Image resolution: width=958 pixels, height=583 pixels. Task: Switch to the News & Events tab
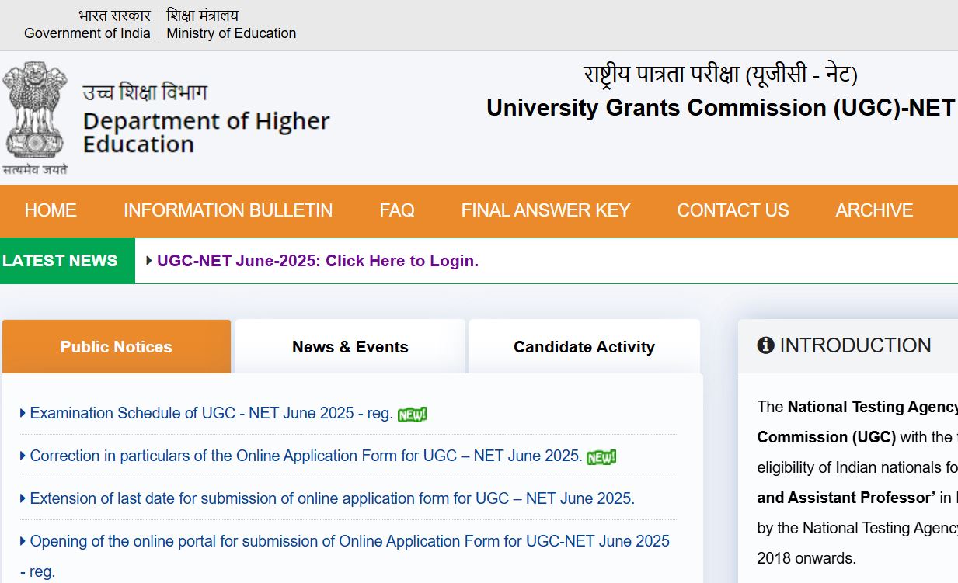pyautogui.click(x=350, y=347)
